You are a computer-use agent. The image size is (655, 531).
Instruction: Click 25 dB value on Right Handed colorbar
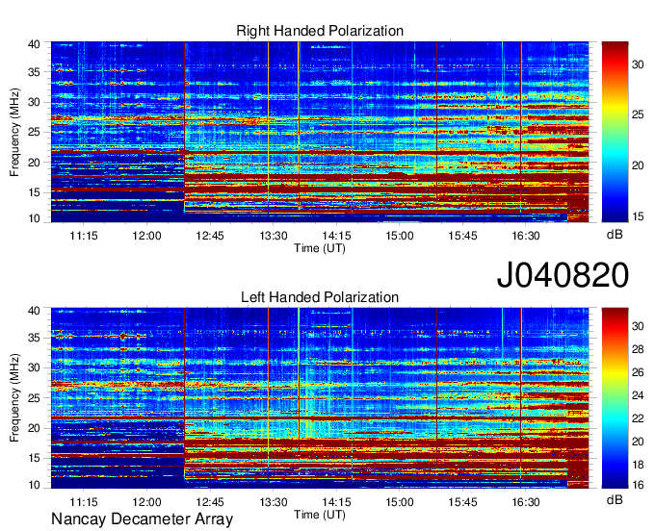tap(638, 114)
